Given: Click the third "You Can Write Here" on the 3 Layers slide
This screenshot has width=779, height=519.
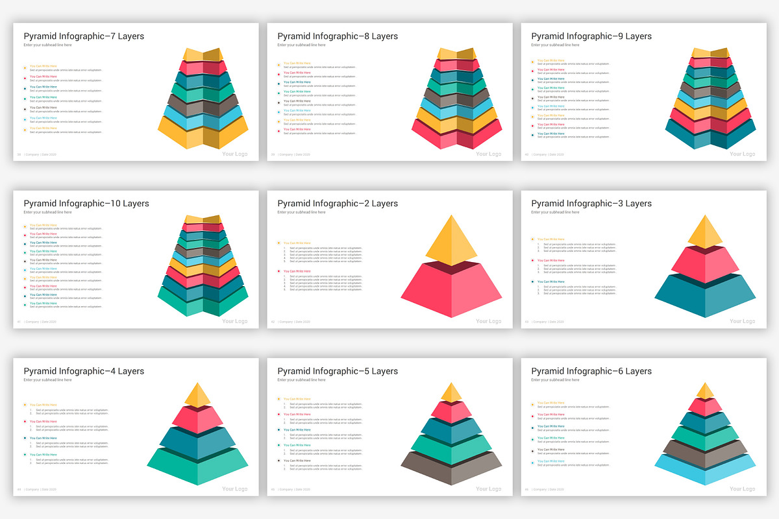Looking at the screenshot, I should pyautogui.click(x=551, y=282).
